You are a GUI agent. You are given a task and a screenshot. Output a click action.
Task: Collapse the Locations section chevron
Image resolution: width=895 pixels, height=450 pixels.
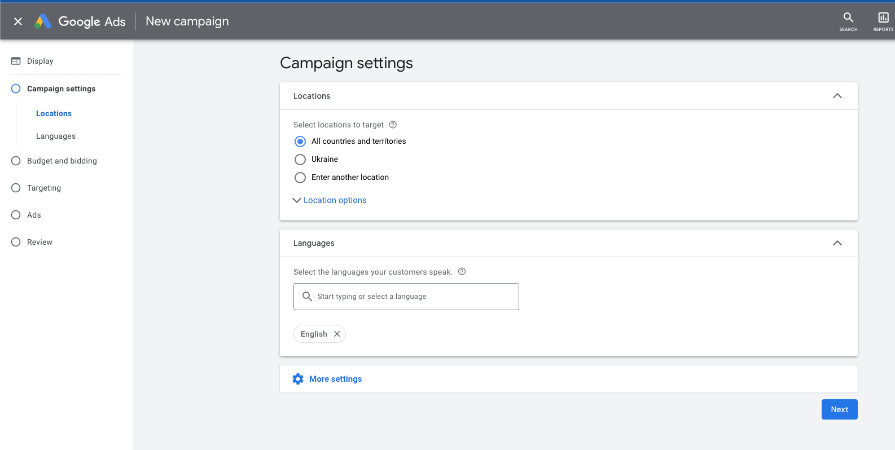click(x=837, y=96)
